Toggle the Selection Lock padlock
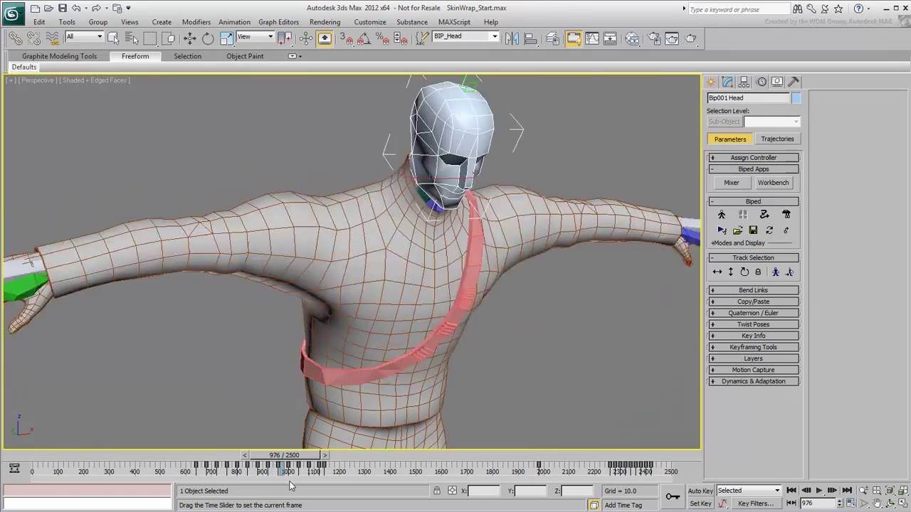The width and height of the screenshot is (911, 512). point(437,491)
